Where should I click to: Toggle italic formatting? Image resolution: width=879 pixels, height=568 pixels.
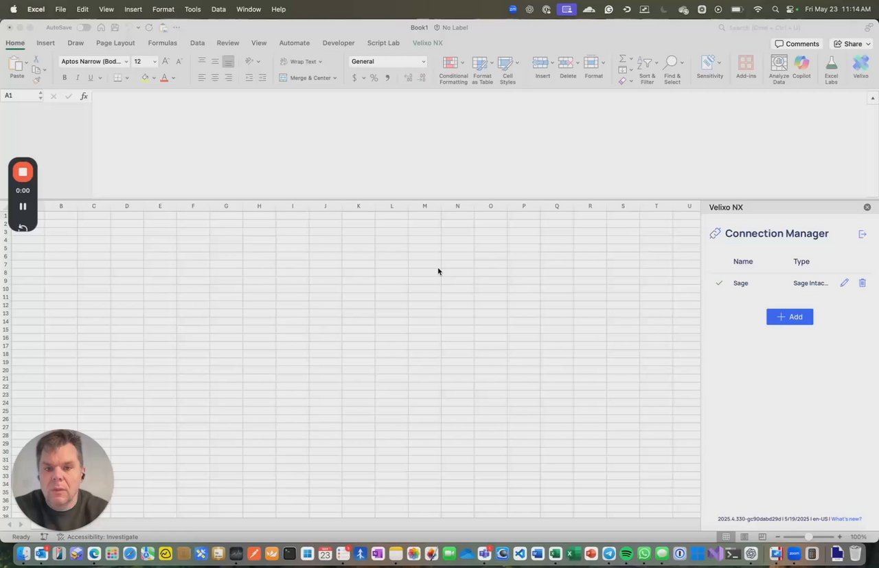pyautogui.click(x=78, y=78)
